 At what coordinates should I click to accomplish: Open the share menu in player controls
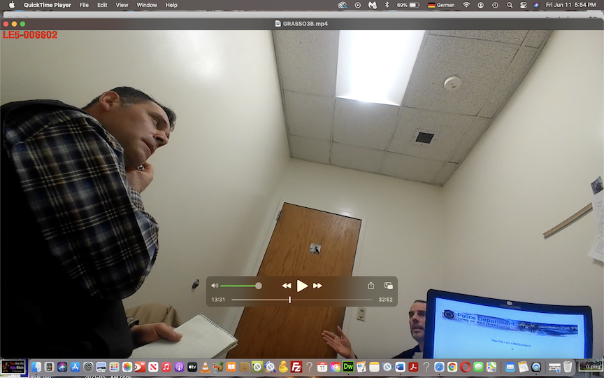(x=371, y=286)
